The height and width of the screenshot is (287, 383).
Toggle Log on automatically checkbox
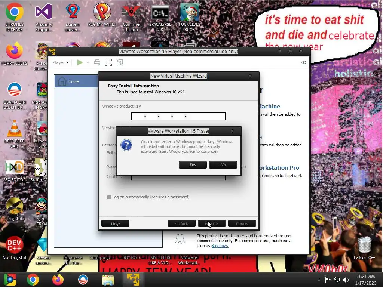109,197
